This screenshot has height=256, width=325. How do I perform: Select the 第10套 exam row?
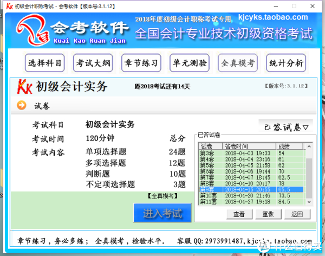251,196
